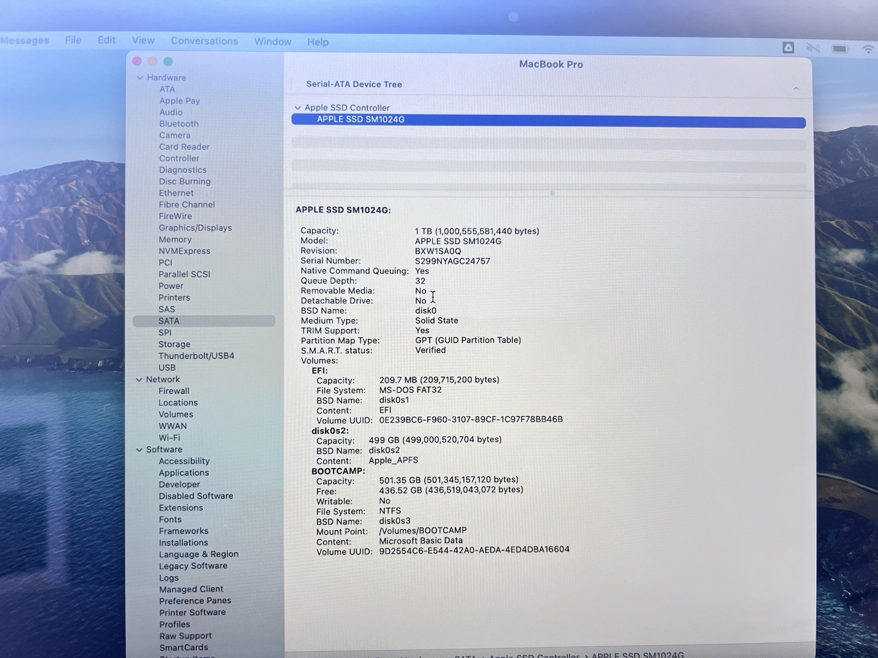Open the File menu
Viewport: 878px width, 658px height.
point(73,40)
